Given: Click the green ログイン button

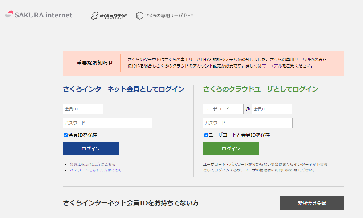Looking at the screenshot, I should click(231, 149).
